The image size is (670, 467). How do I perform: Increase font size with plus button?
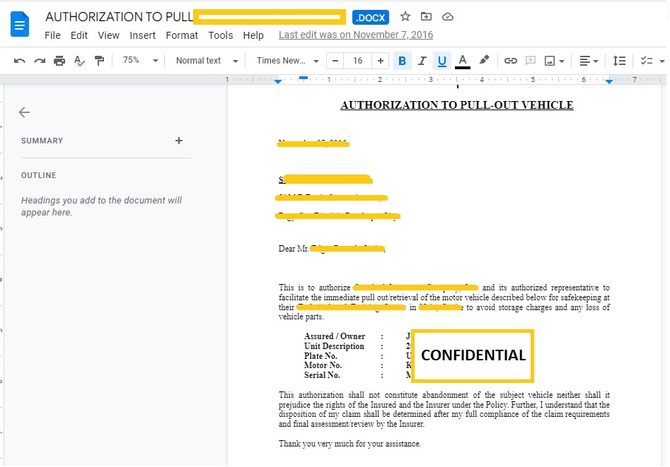[381, 61]
